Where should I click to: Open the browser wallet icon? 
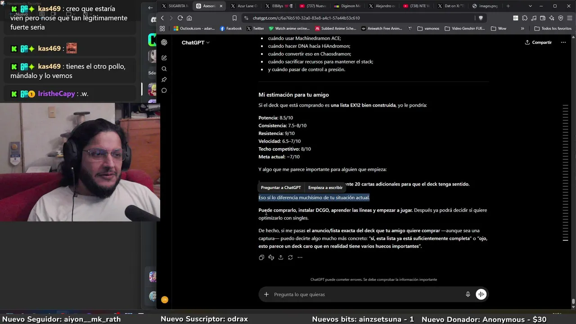pos(543,18)
